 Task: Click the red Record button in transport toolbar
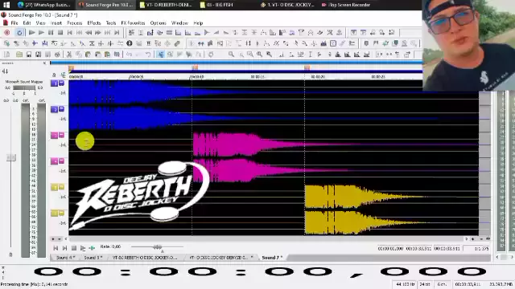coord(7,32)
